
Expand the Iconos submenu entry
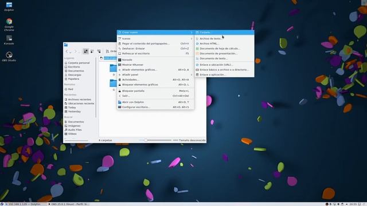[x=155, y=38]
